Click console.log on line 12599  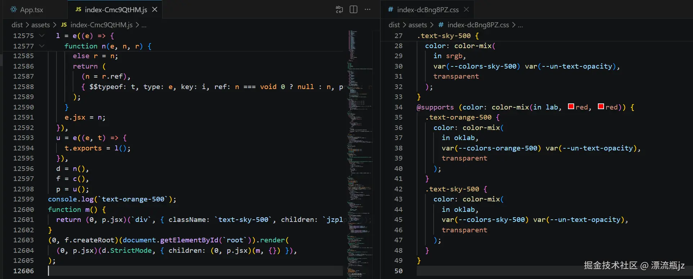[71, 199]
